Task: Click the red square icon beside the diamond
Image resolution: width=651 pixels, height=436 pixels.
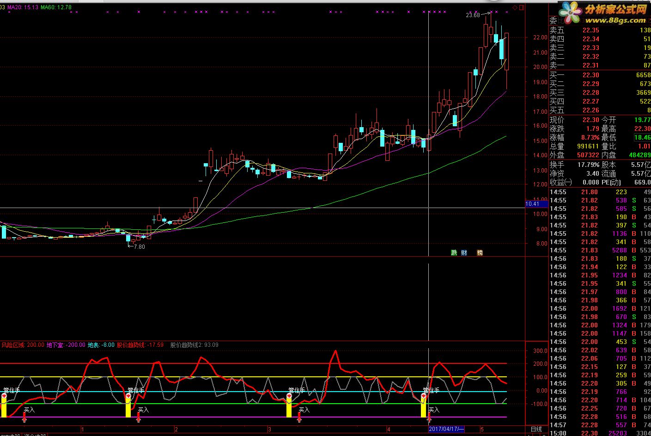Action: 522,7
